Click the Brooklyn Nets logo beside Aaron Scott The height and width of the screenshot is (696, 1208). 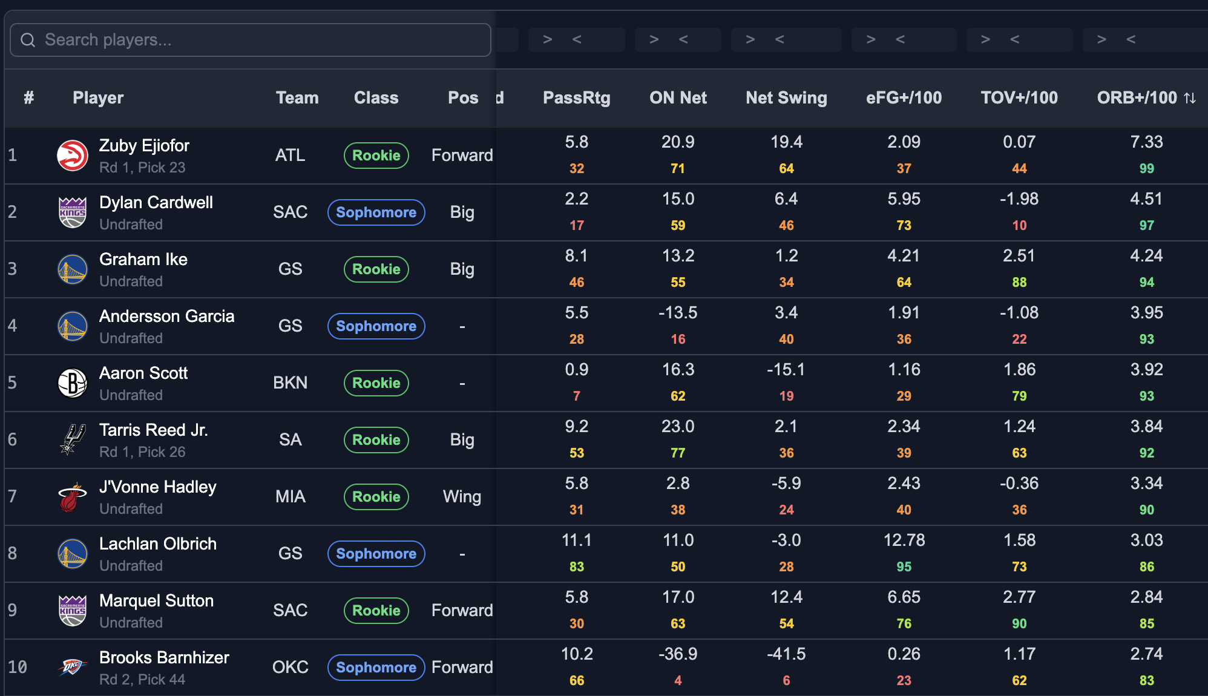click(72, 383)
